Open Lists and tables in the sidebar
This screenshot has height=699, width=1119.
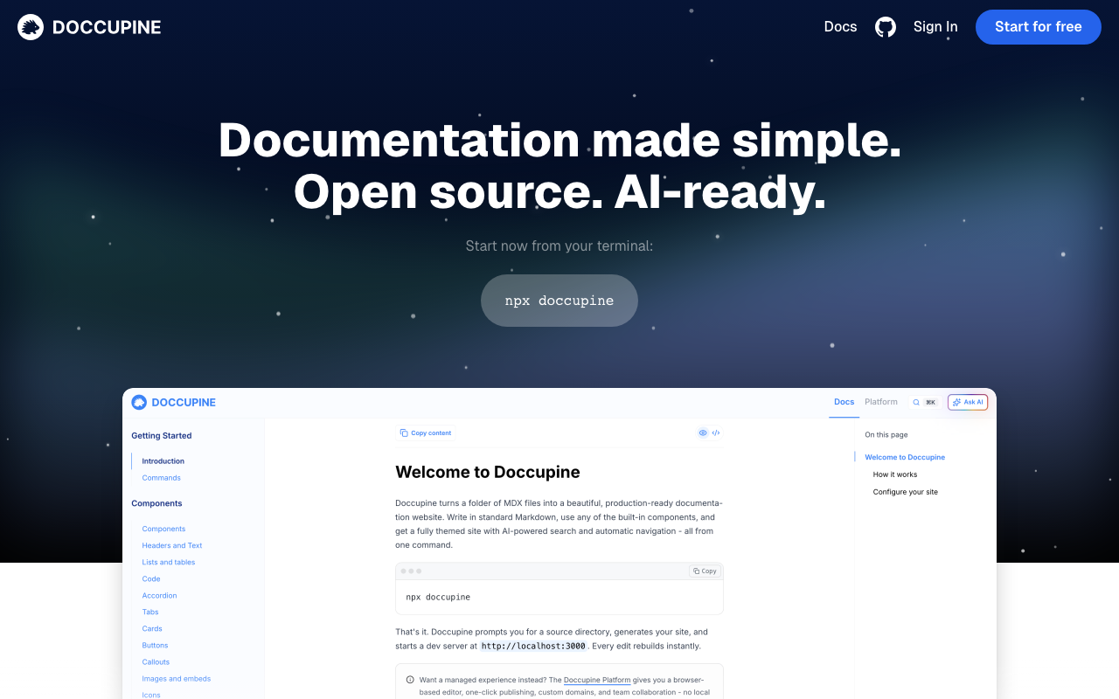tap(169, 562)
